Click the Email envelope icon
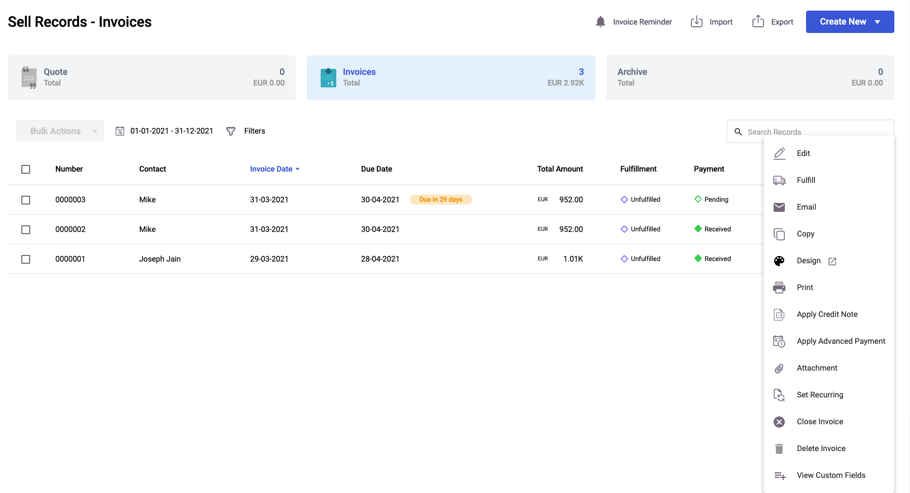Screen dimensions: 910x493 coord(779,207)
